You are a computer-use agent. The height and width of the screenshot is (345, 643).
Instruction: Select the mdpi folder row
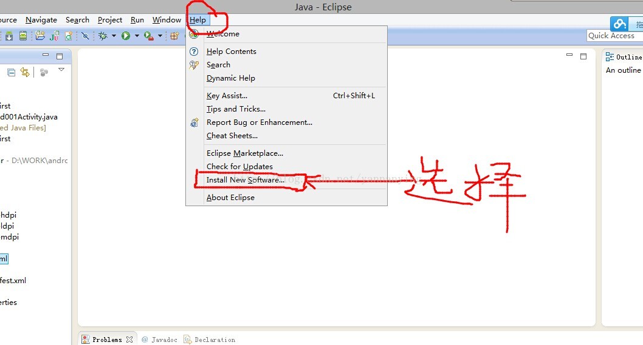coord(10,237)
